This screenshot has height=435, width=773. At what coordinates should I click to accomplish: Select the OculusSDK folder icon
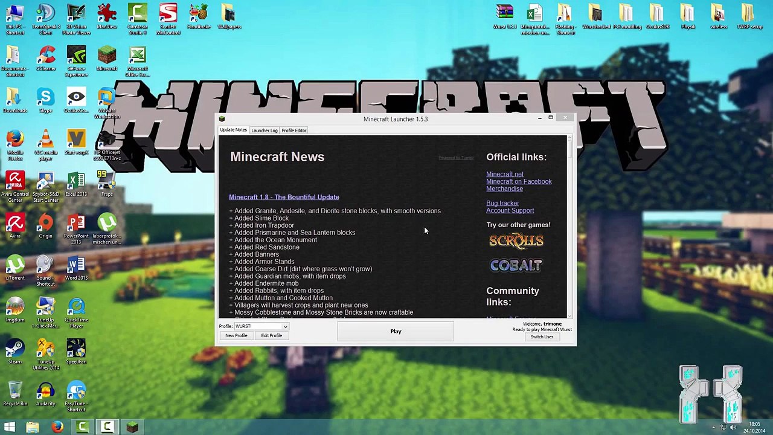pos(658,17)
